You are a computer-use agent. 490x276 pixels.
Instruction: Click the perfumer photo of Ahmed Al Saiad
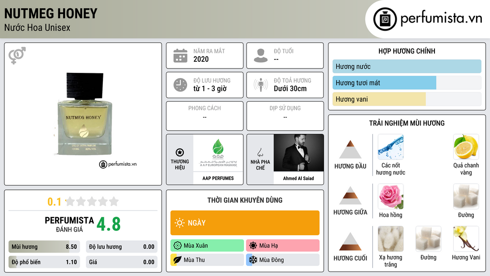click(x=299, y=153)
